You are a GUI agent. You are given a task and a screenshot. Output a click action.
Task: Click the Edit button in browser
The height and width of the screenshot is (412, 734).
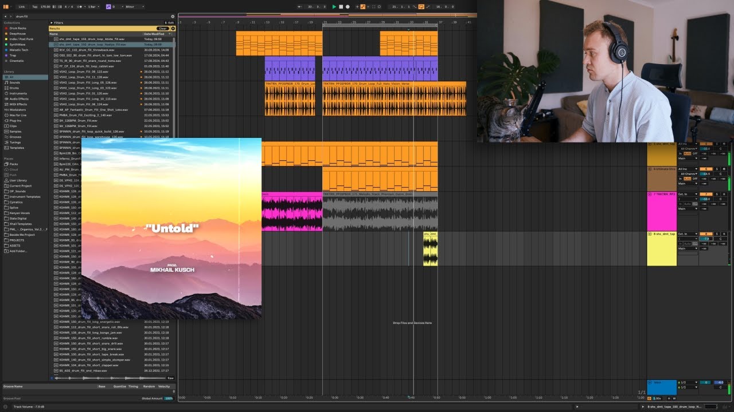point(169,23)
